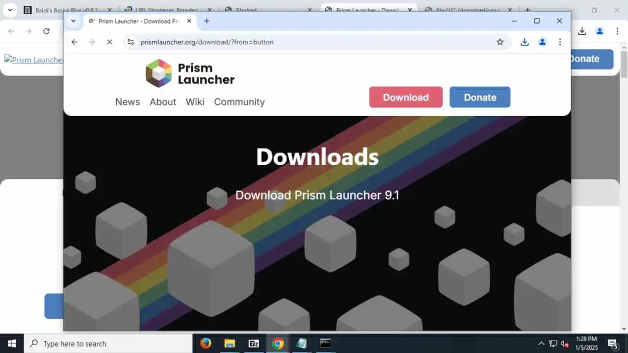This screenshot has height=353, width=628.
Task: Open the Community nav item
Action: coord(239,102)
